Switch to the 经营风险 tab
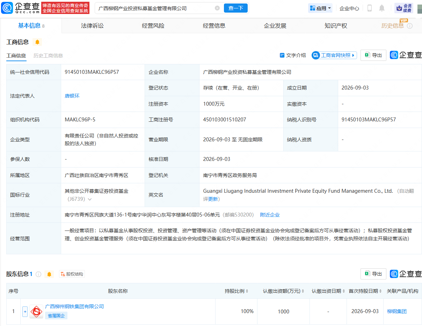The height and width of the screenshot is (326, 422). (x=153, y=26)
